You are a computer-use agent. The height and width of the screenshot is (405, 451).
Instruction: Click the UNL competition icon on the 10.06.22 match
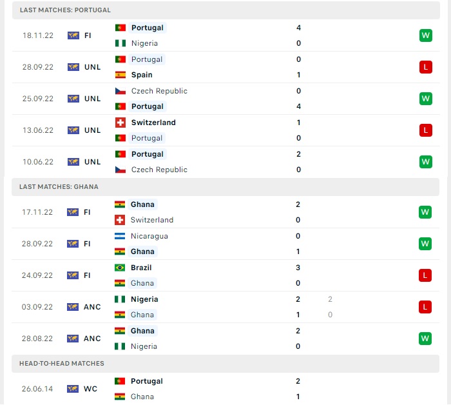[x=73, y=162]
